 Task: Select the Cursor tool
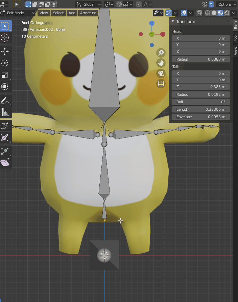point(5,38)
